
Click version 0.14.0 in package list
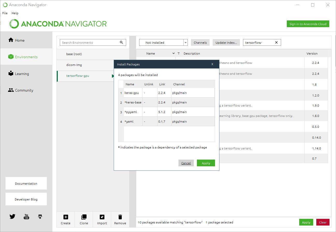316,138
